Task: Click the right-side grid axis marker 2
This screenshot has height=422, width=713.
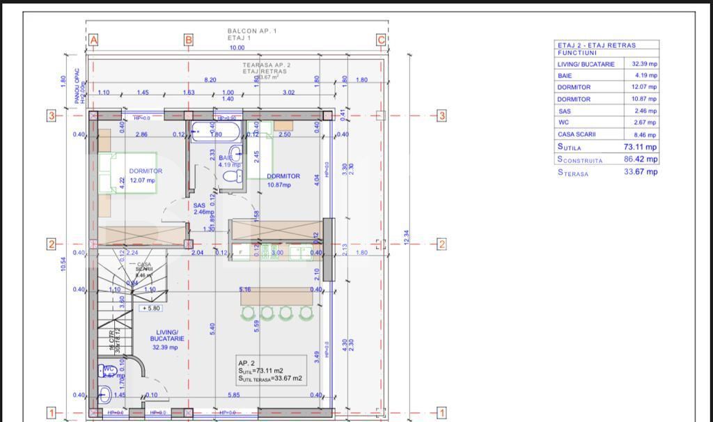Action: 441,244
